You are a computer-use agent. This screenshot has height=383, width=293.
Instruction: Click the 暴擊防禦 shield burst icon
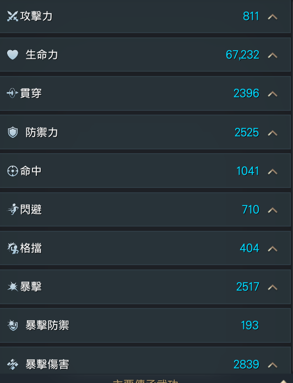click(13, 325)
